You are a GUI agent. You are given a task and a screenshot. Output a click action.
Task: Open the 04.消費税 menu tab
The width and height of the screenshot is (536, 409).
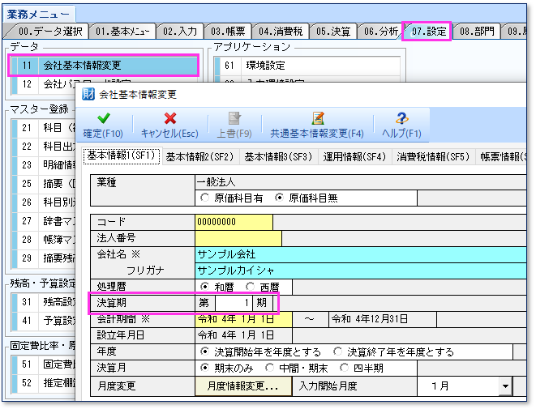pos(282,32)
